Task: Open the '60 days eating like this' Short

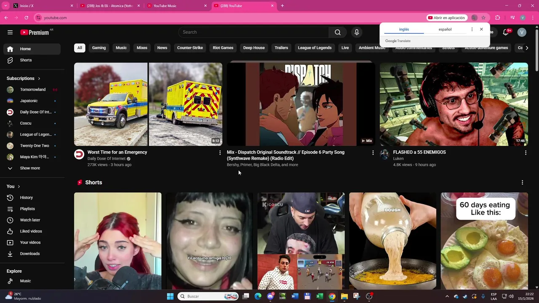Action: pyautogui.click(x=484, y=241)
